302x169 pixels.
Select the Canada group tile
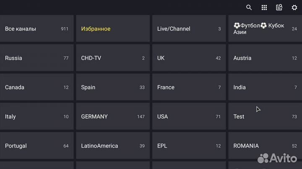36,87
